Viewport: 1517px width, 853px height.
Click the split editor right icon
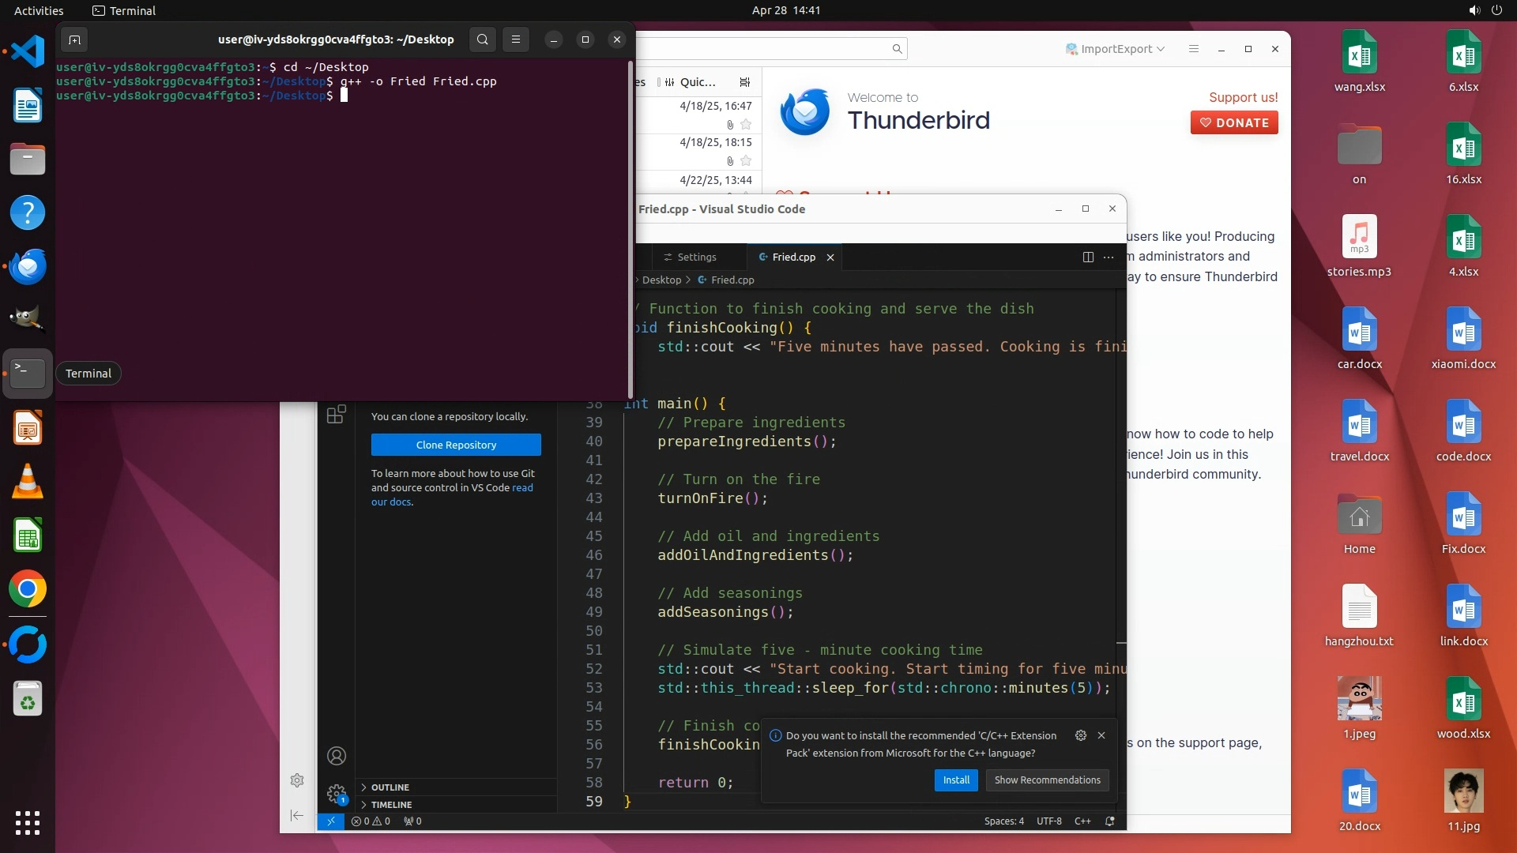[x=1088, y=257]
